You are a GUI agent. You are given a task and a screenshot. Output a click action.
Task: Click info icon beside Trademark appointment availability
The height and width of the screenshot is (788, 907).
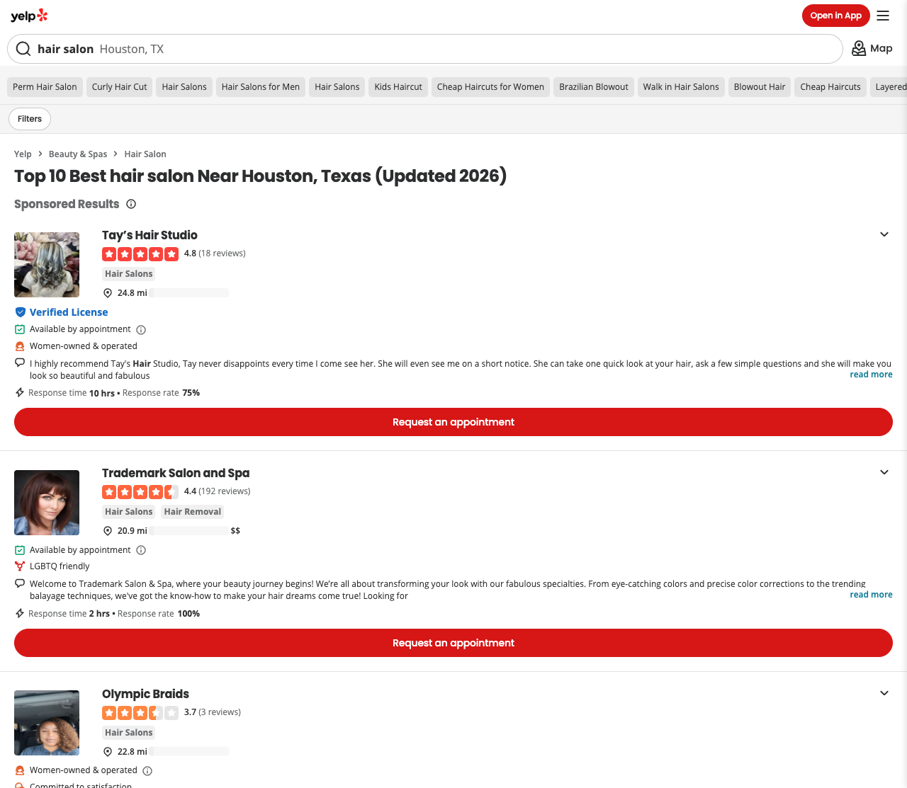tap(141, 550)
